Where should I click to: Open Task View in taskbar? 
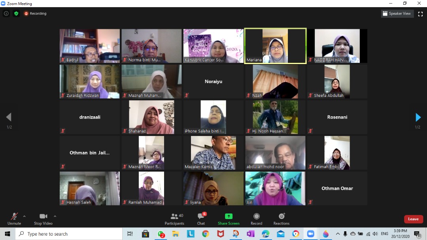pos(130,234)
